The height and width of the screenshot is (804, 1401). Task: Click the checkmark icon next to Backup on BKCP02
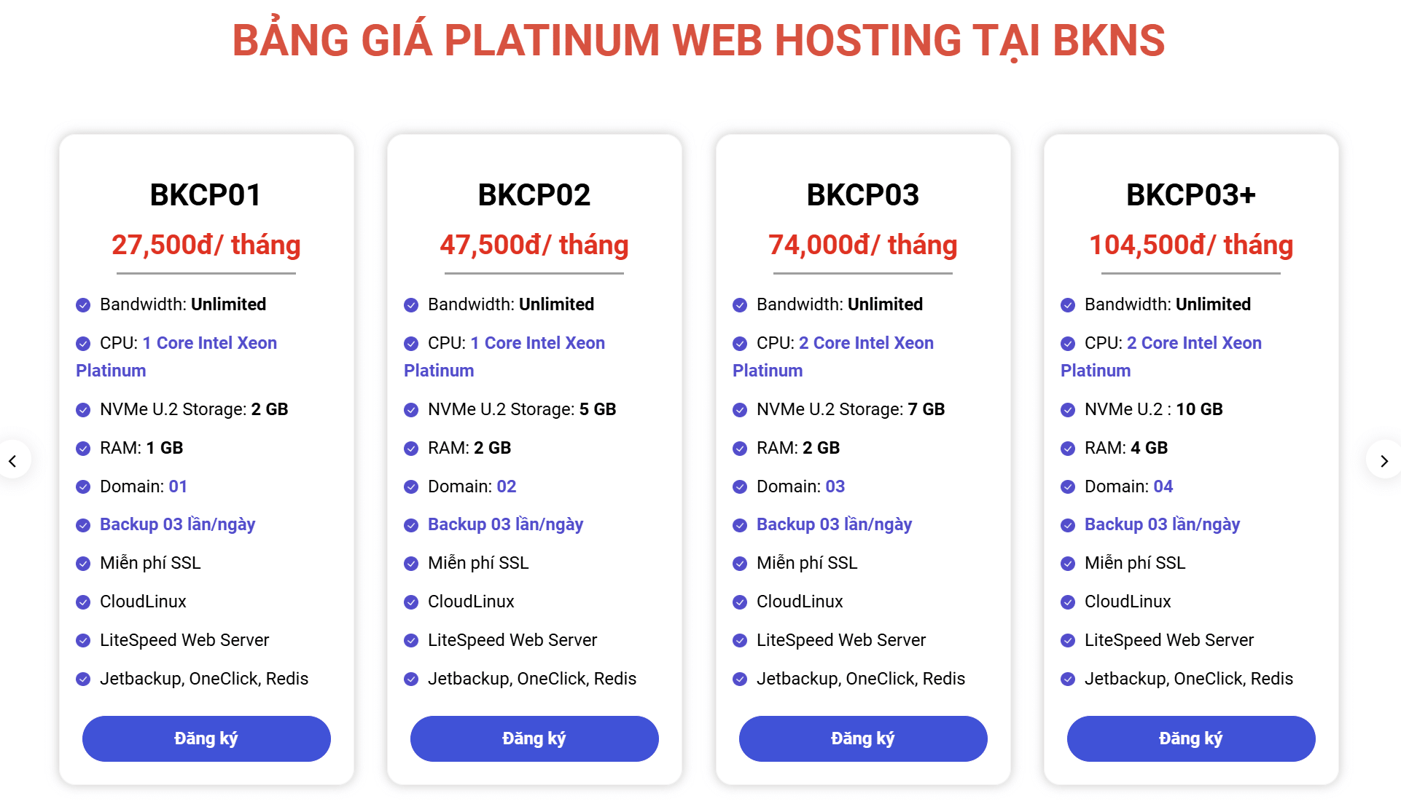coord(410,525)
